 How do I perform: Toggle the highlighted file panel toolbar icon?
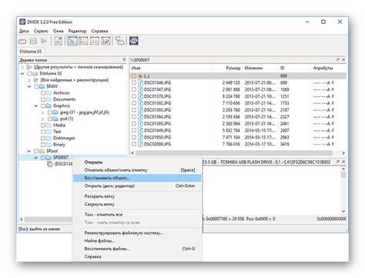[72, 41]
